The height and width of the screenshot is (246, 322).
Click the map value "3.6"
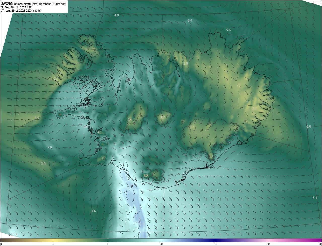[x=43, y=163]
